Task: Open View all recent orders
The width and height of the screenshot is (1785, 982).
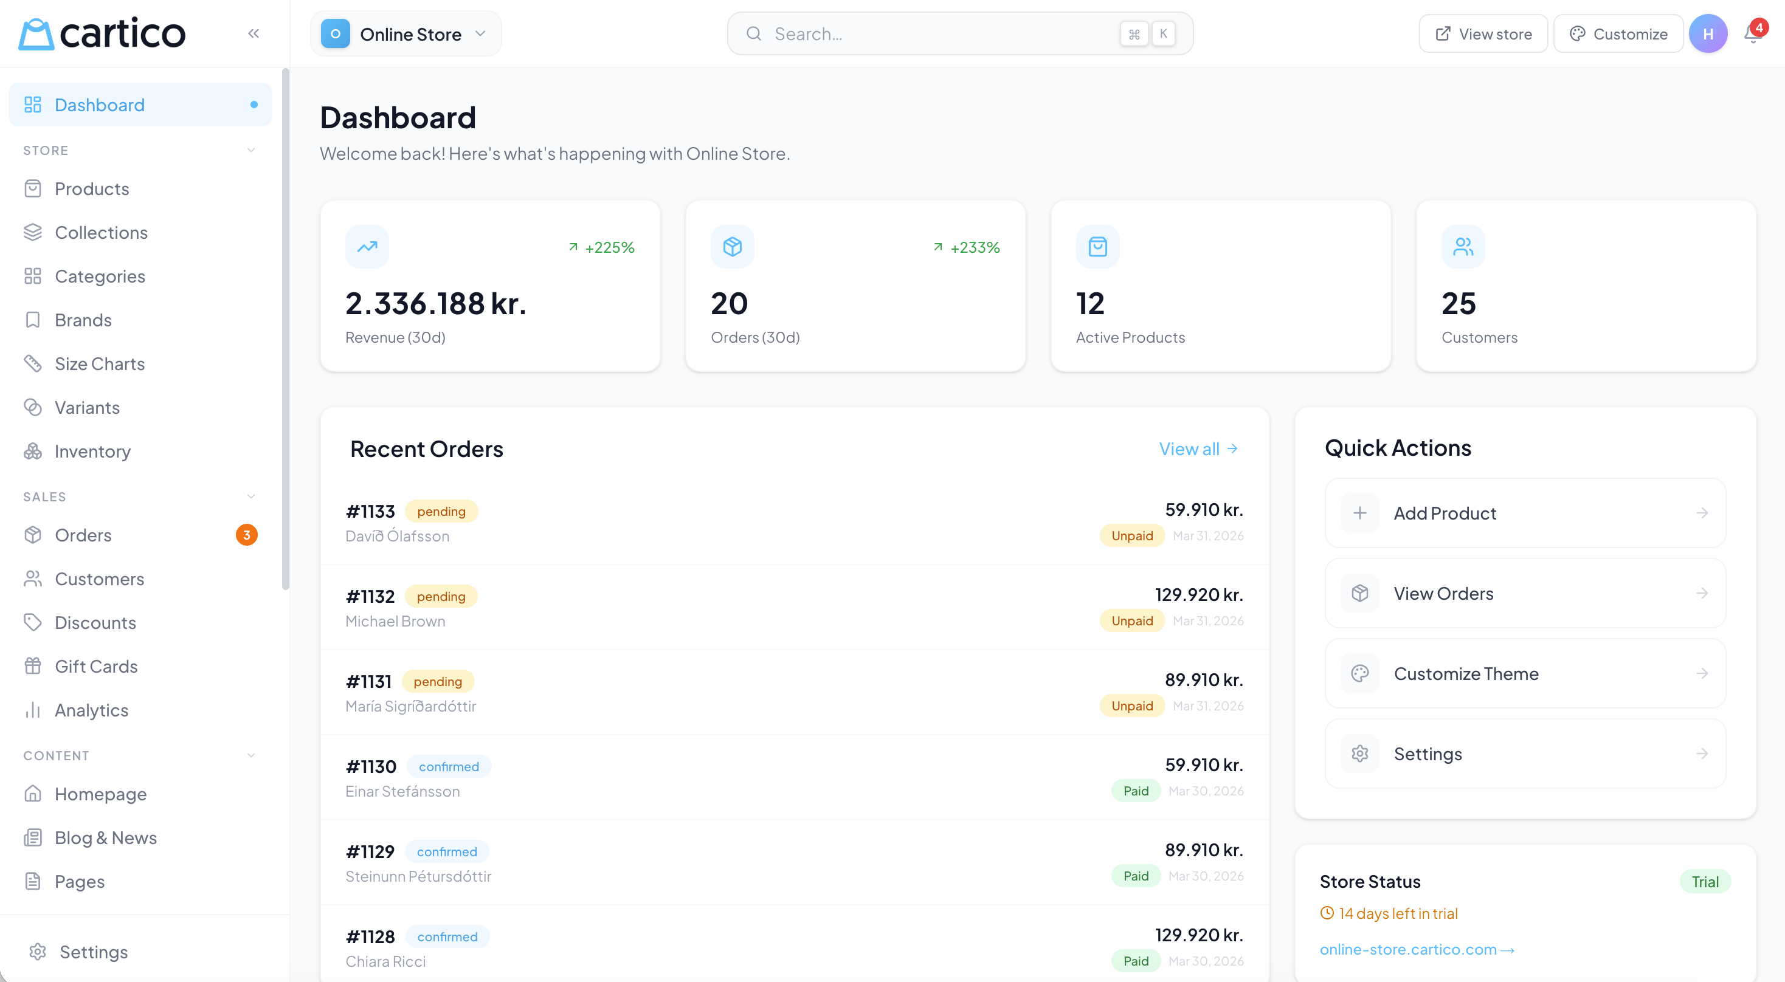Action: point(1198,448)
